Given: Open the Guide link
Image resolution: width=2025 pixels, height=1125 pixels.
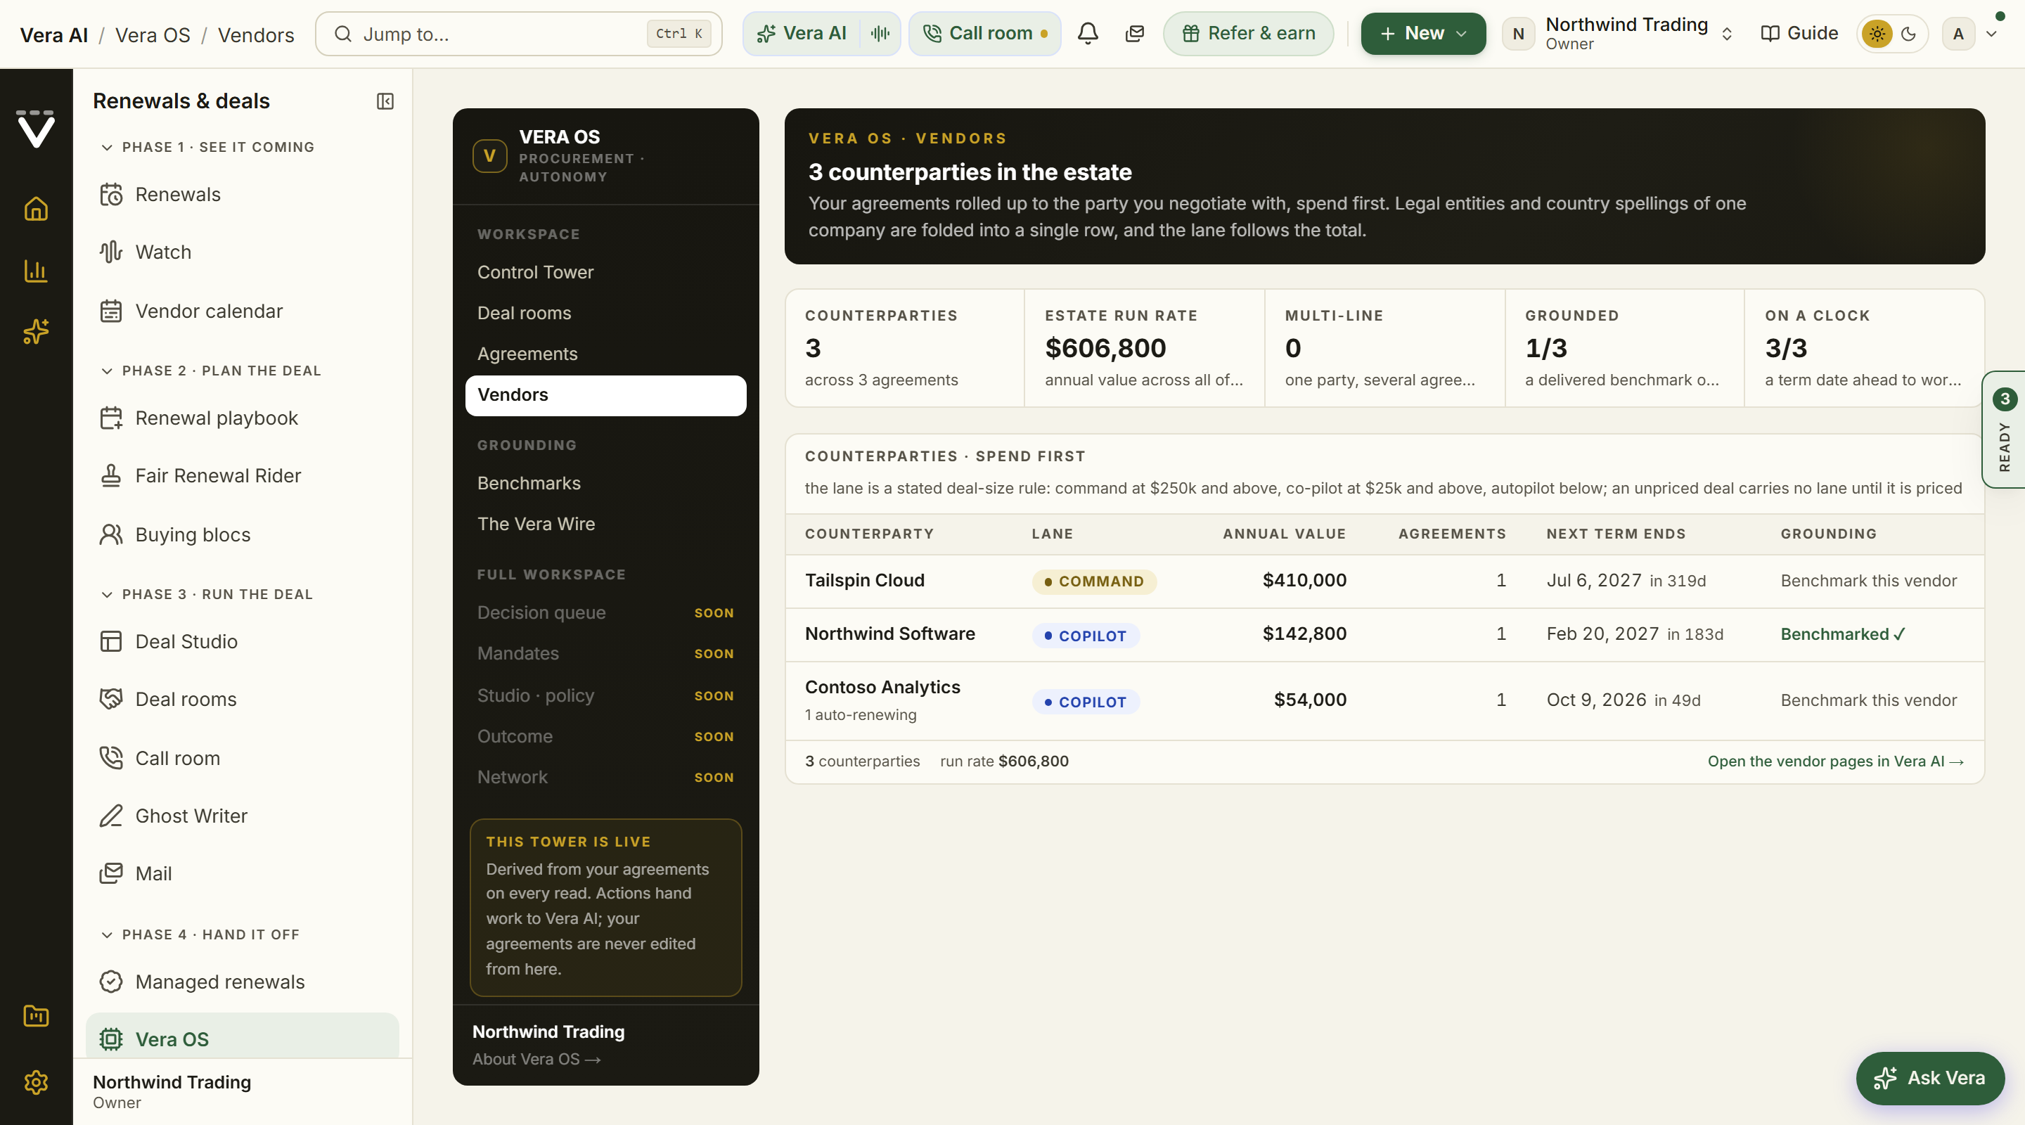Looking at the screenshot, I should 1799,33.
